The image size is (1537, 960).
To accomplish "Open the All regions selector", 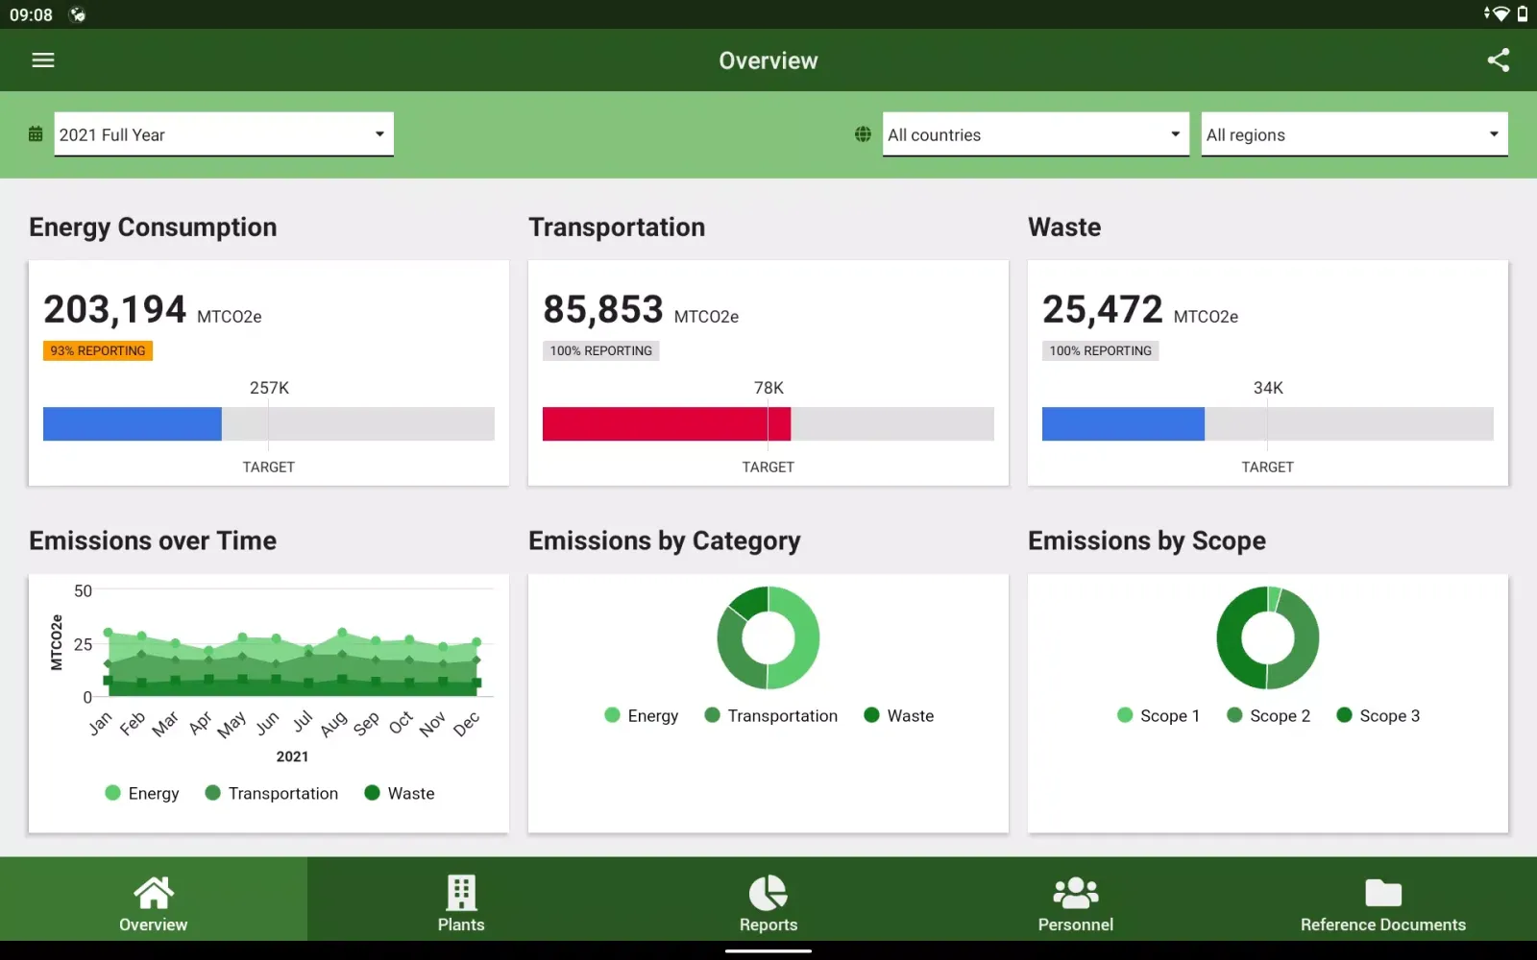I will pyautogui.click(x=1353, y=134).
